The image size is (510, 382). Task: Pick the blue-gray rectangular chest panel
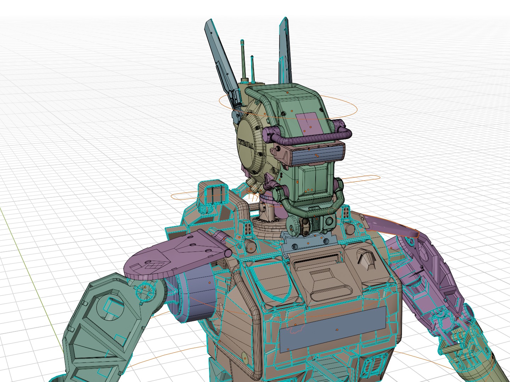pos(332,329)
